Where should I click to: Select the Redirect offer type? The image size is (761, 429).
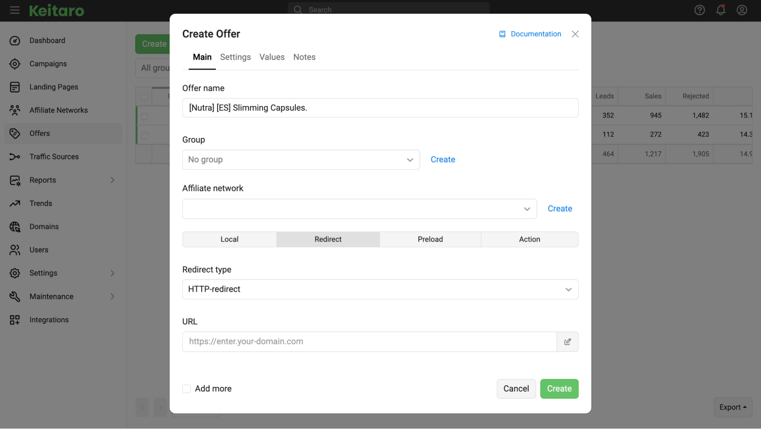[328, 239]
